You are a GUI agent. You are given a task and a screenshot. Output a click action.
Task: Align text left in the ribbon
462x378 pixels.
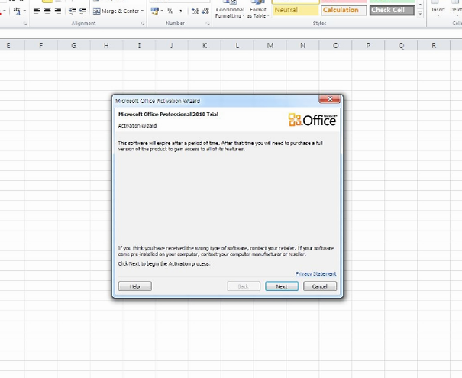point(37,11)
